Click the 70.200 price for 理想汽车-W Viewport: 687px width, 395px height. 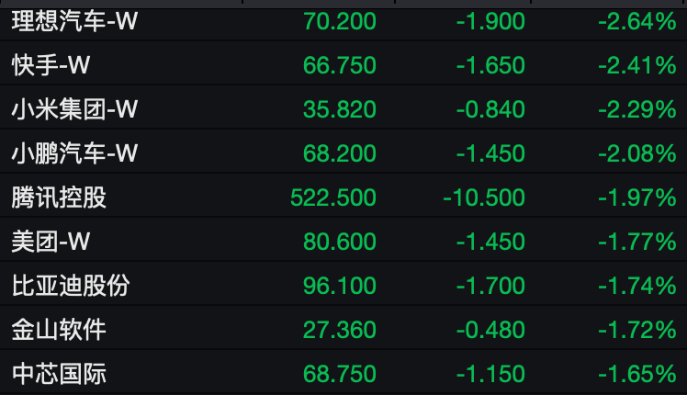point(340,21)
